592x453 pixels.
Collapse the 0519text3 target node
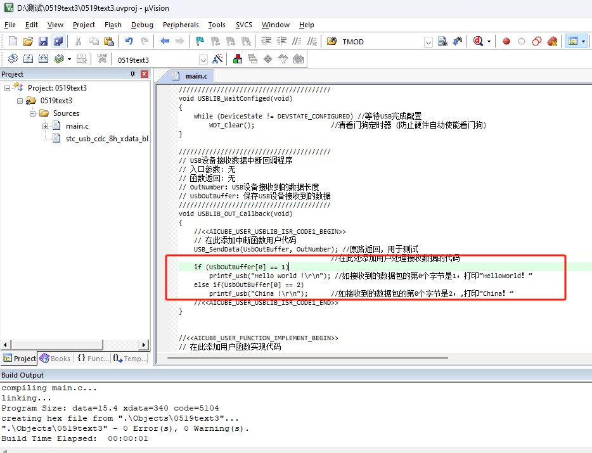point(20,101)
